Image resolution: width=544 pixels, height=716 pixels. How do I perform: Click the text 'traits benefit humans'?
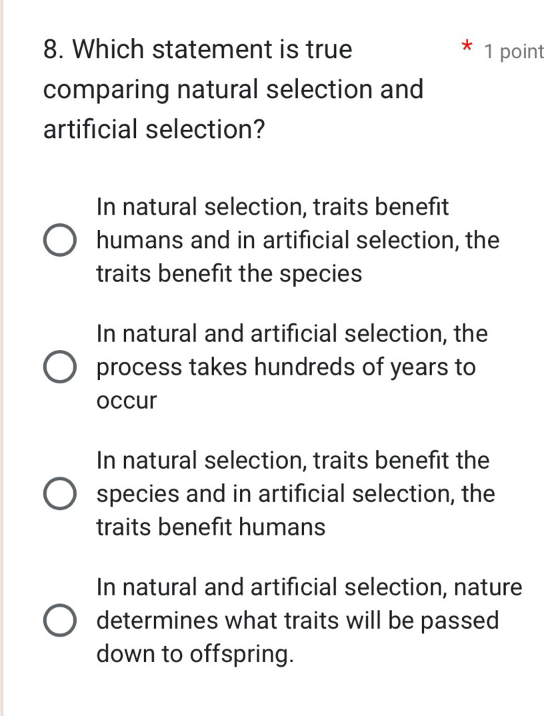[x=211, y=527]
